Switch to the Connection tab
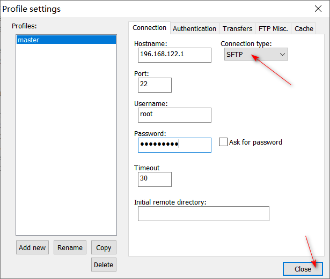 (x=149, y=28)
